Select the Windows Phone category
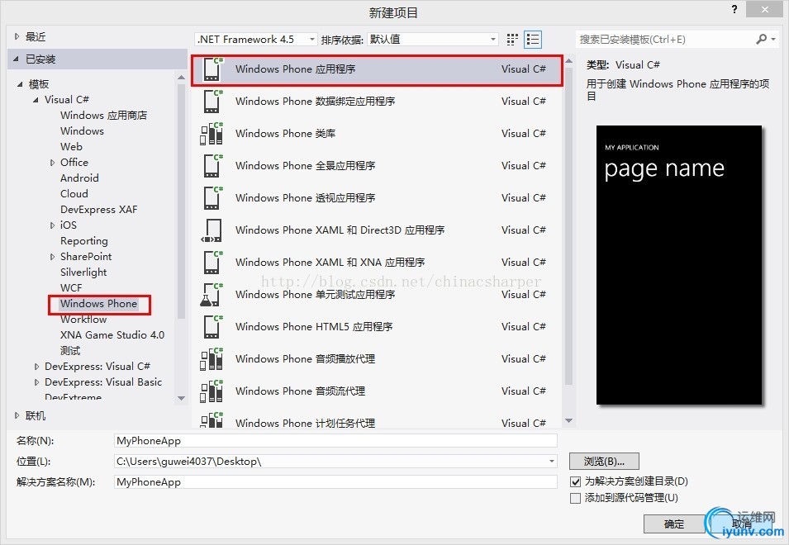Viewport: 789px width, 545px height. click(98, 304)
